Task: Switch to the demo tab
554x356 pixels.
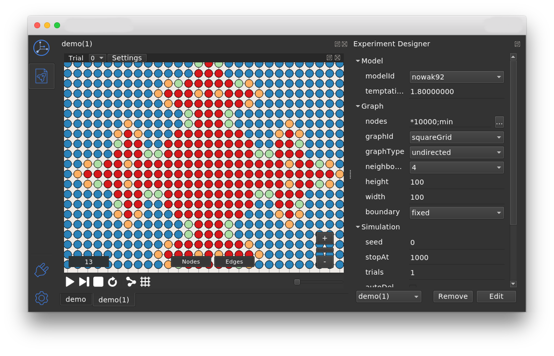Action: coord(75,299)
